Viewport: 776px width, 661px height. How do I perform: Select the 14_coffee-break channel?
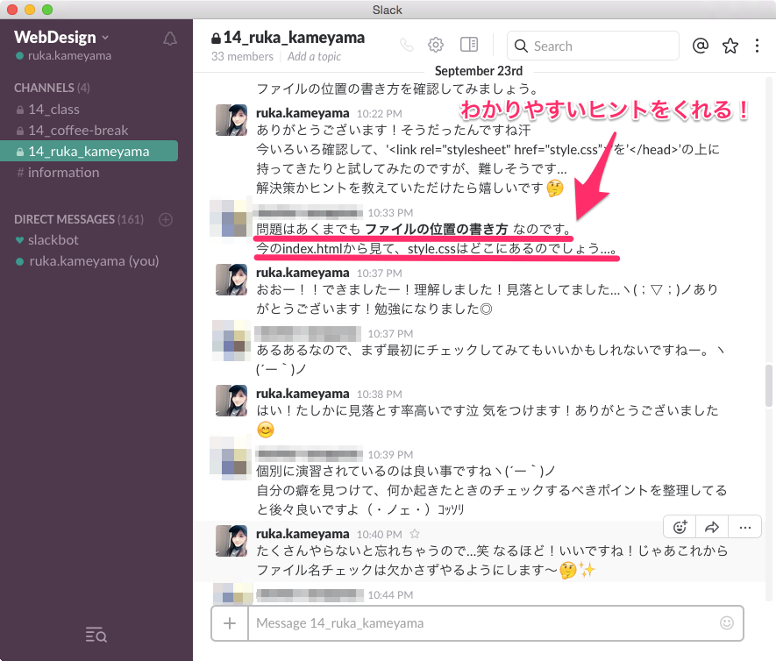tap(78, 130)
